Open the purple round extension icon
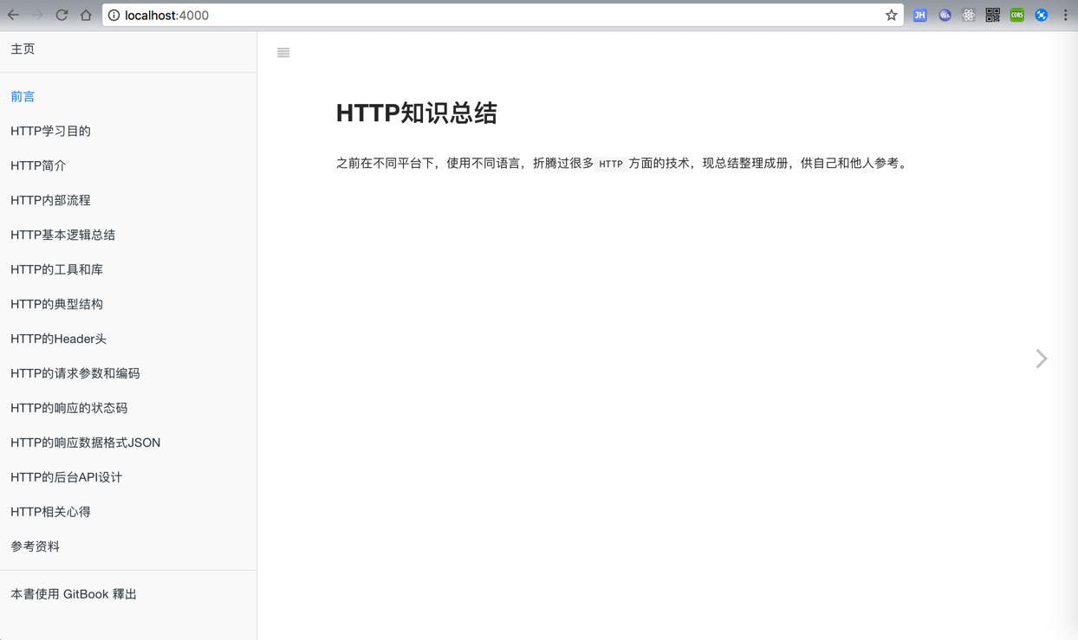This screenshot has height=640, width=1078. (x=945, y=15)
